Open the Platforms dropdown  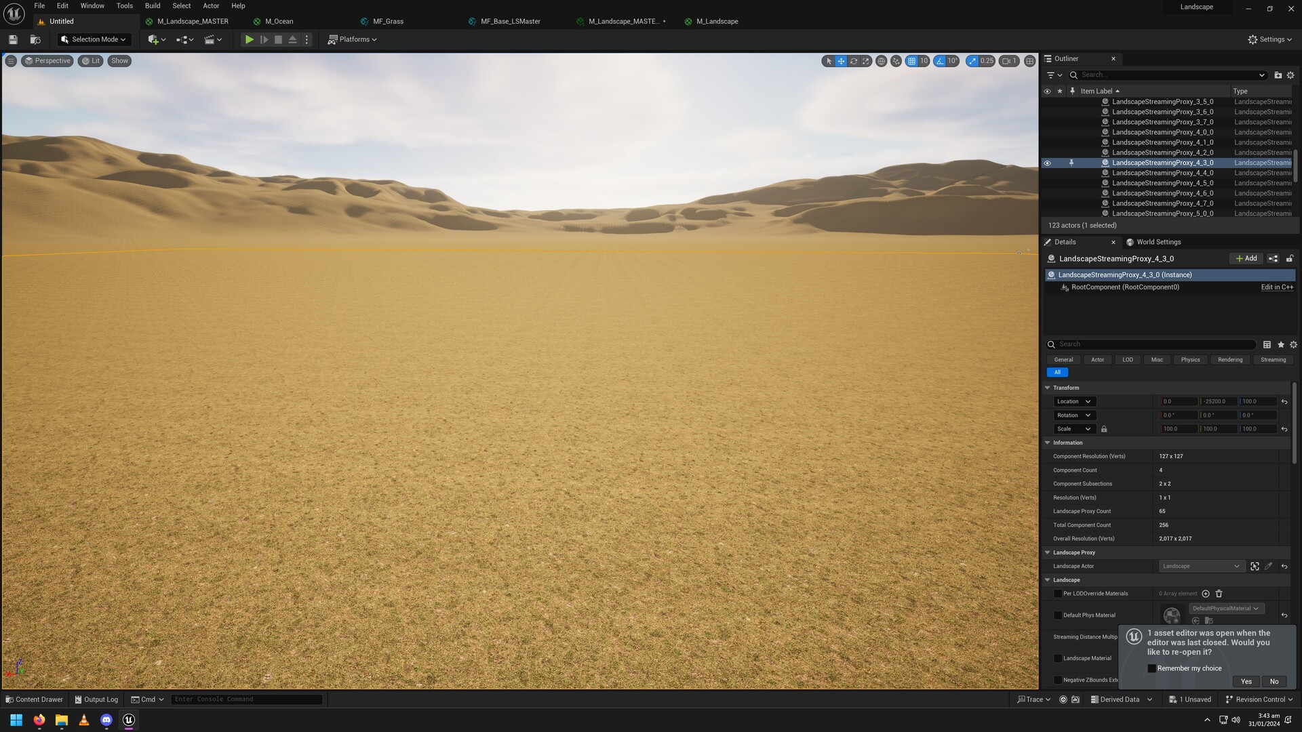352,39
